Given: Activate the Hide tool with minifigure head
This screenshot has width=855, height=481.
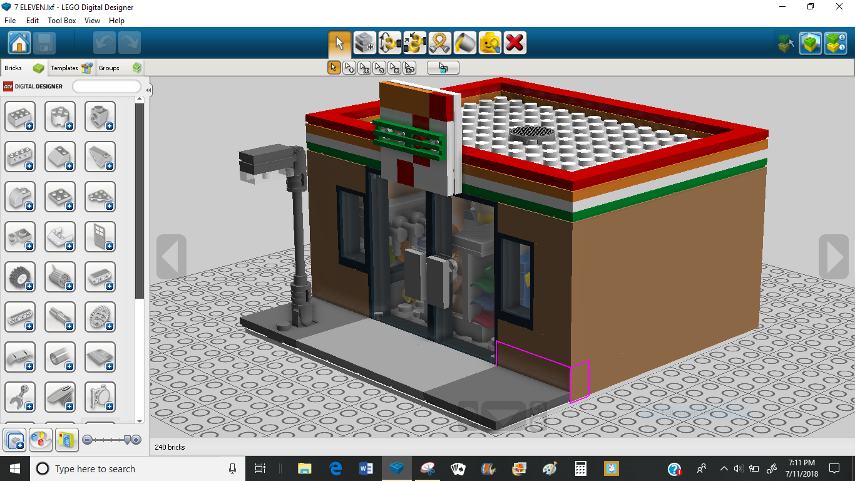Looking at the screenshot, I should [x=489, y=43].
